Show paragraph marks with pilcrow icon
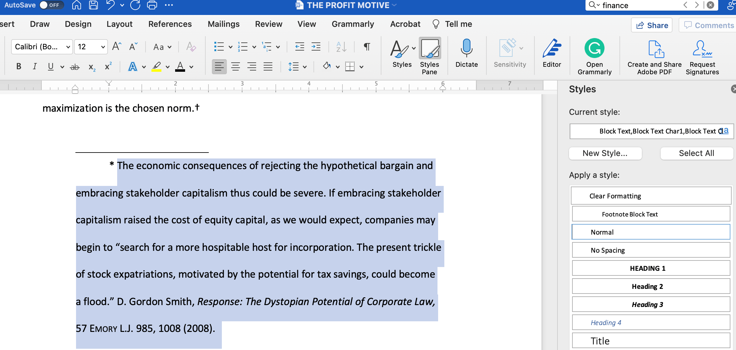This screenshot has width=736, height=350. (x=367, y=47)
